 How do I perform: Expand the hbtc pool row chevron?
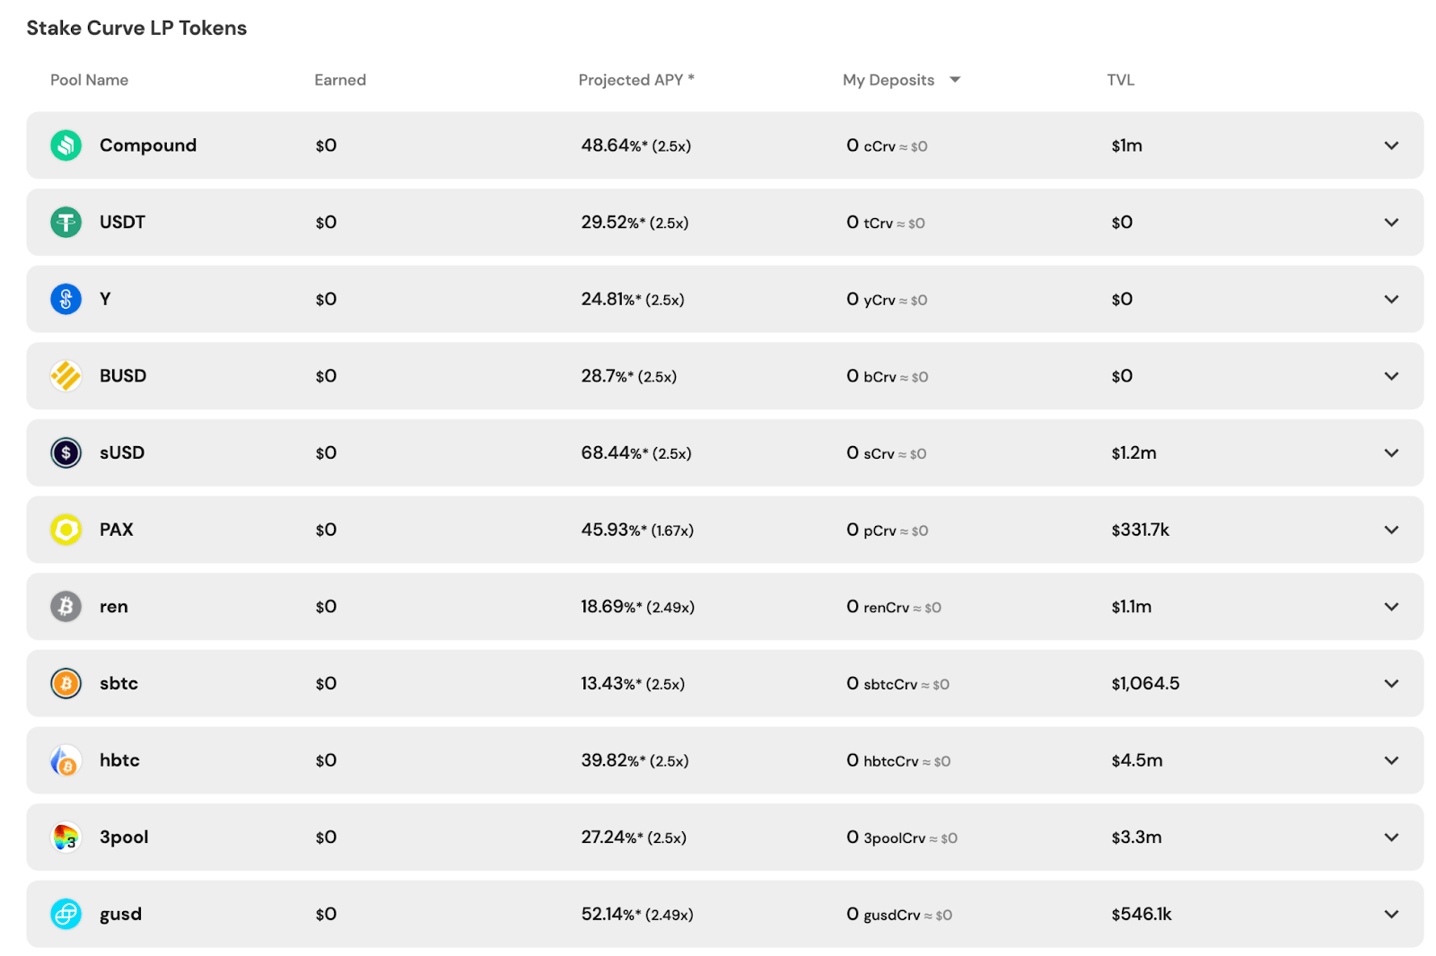(1391, 760)
